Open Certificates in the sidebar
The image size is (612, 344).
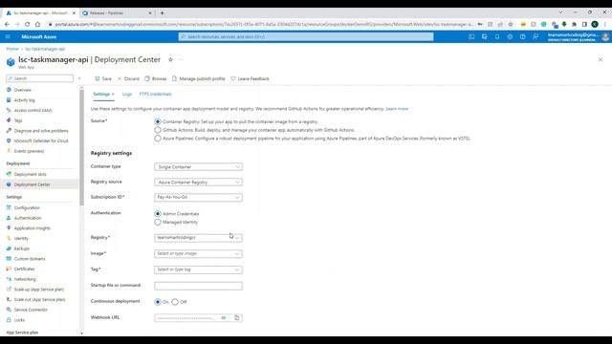click(24, 269)
